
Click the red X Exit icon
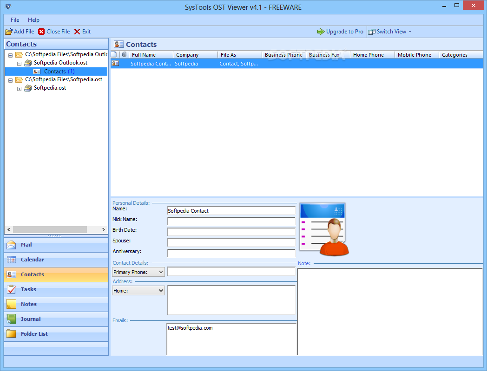(77, 32)
